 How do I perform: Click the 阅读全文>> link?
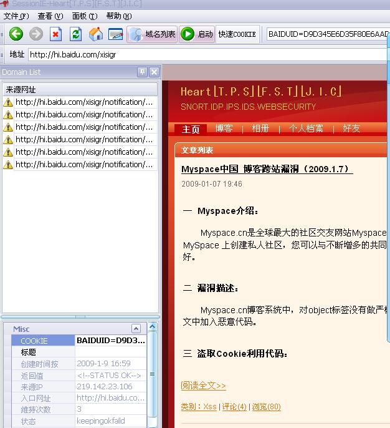click(x=203, y=386)
